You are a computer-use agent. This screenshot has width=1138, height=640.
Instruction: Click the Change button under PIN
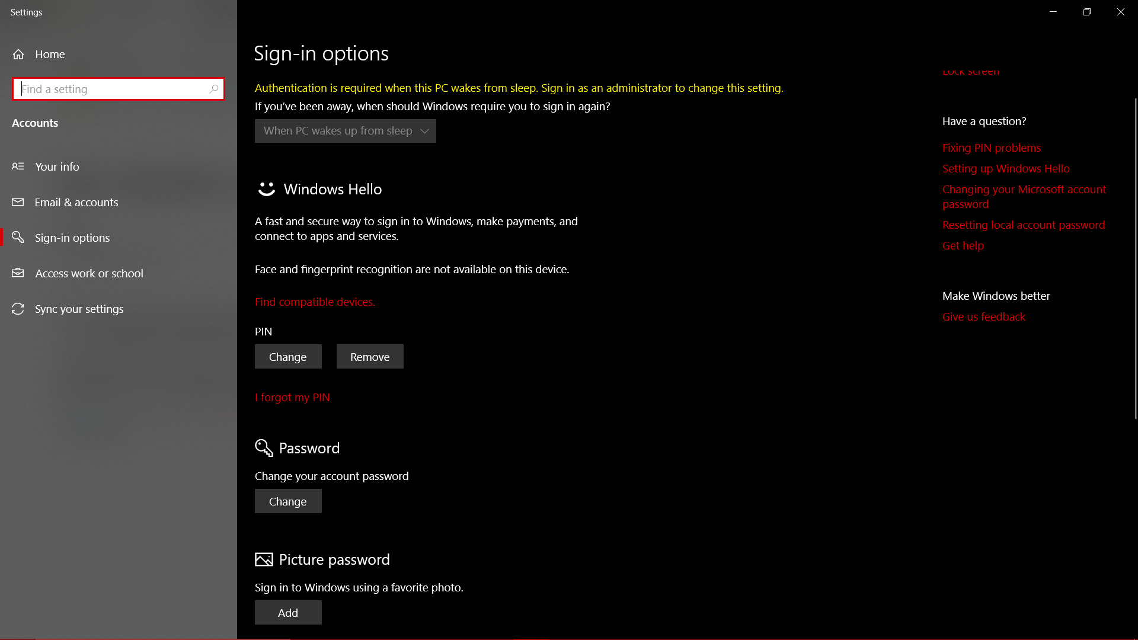[287, 356]
